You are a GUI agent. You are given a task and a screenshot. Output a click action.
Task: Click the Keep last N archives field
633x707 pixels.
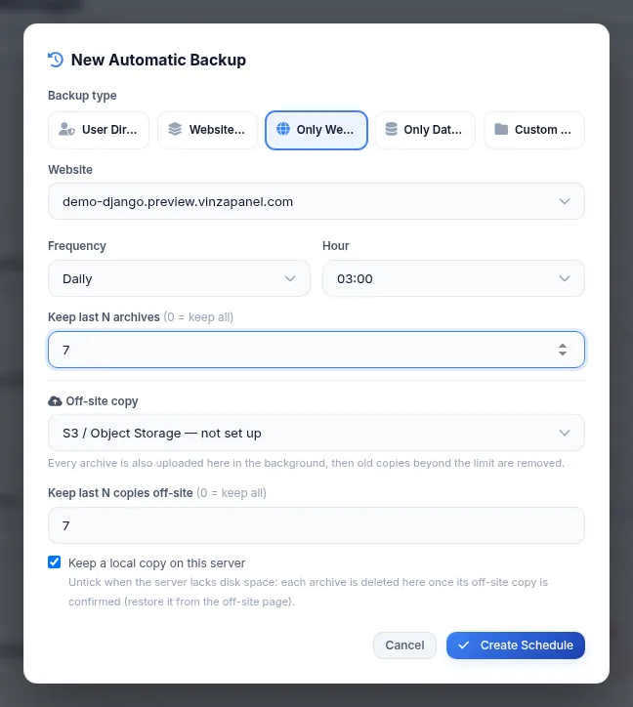(316, 350)
